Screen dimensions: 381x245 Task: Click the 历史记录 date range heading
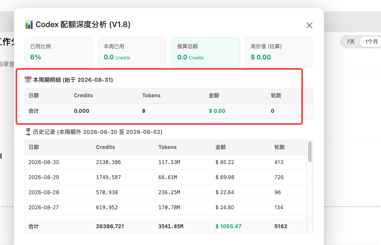97,132
